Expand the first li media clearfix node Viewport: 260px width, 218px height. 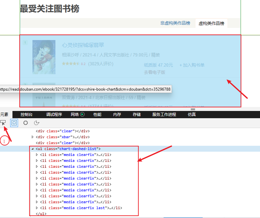[x=37, y=155]
